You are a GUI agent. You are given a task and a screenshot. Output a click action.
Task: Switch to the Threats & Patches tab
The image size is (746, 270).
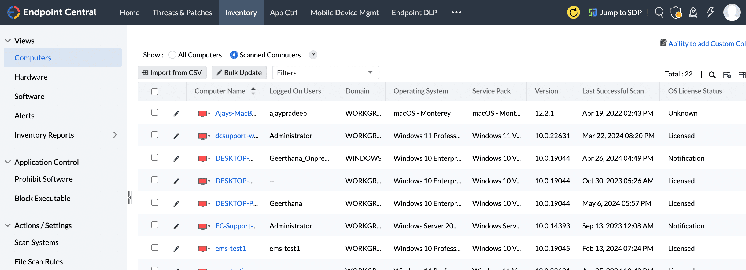[182, 12]
